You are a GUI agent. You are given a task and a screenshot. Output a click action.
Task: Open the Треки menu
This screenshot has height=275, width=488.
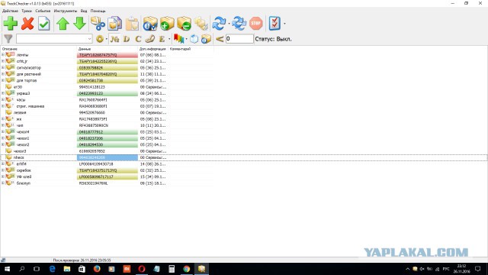27,11
